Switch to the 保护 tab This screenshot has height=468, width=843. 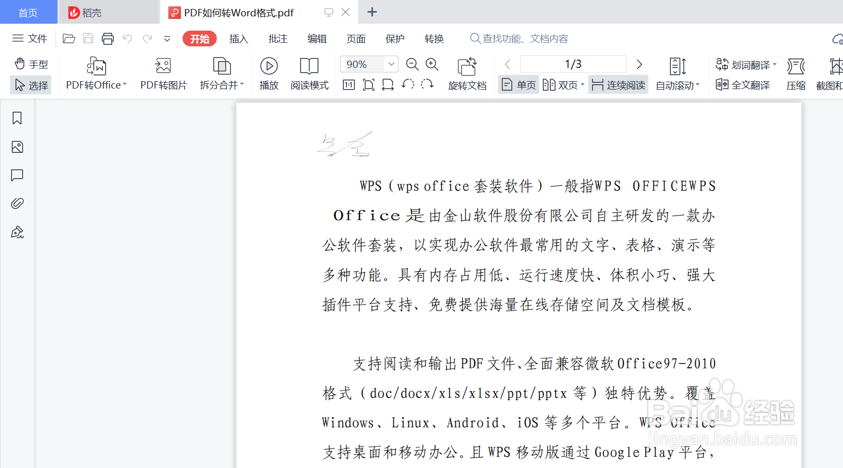coord(395,38)
